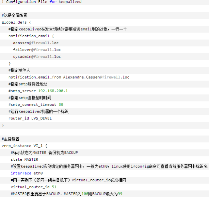
Task: Click the comment about 发送email到的对象
Action: point(68,29)
